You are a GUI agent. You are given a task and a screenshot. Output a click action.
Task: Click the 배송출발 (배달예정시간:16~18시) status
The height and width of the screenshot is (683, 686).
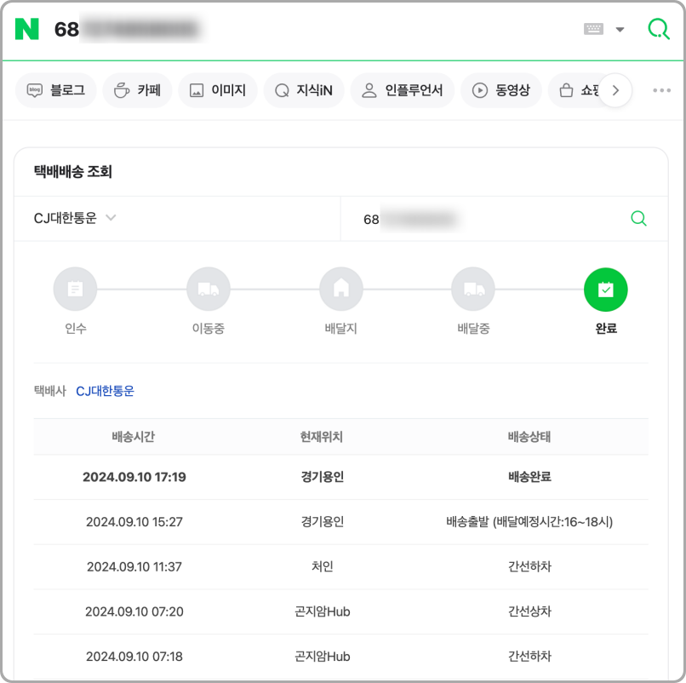(x=529, y=522)
